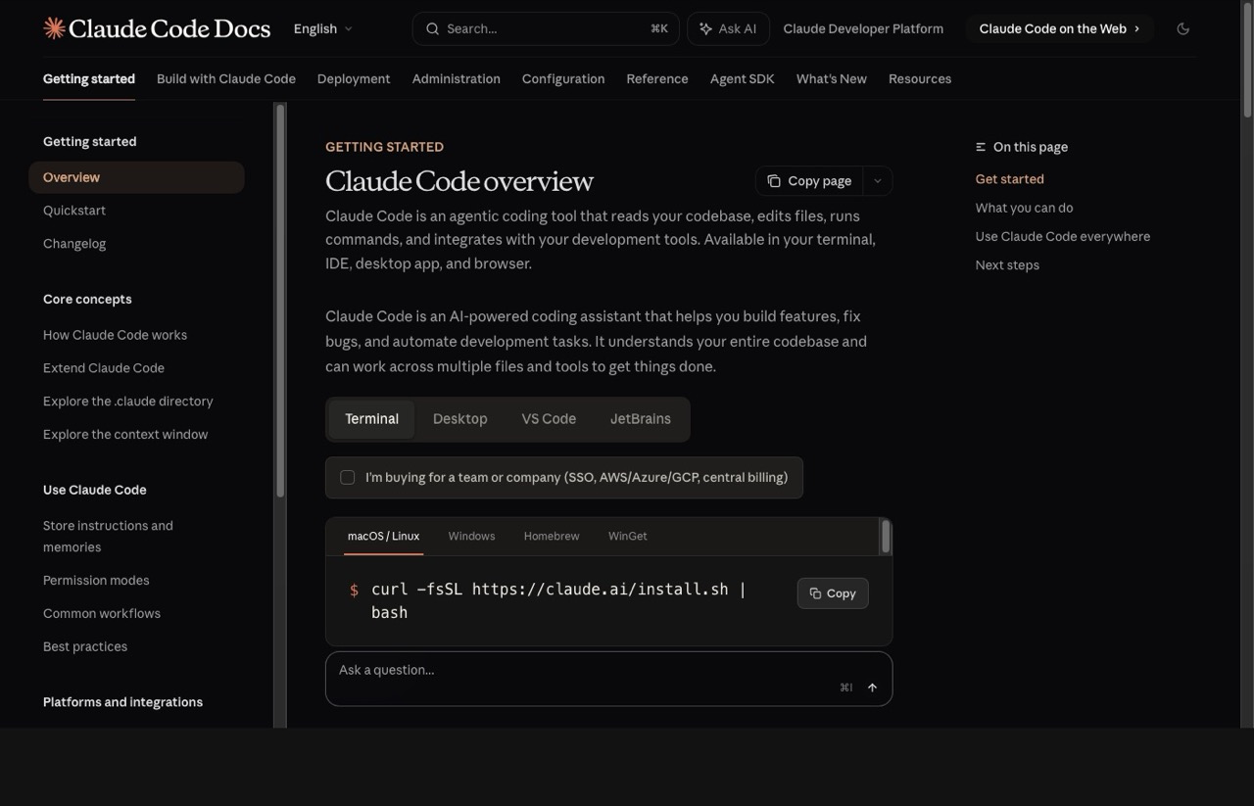The height and width of the screenshot is (806, 1254).
Task: Click the 'Claude Code overview' heading
Action: click(459, 181)
